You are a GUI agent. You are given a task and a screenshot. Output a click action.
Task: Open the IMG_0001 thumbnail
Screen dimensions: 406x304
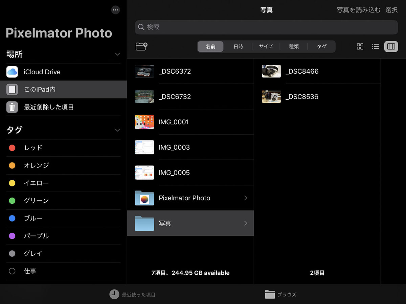[144, 122]
